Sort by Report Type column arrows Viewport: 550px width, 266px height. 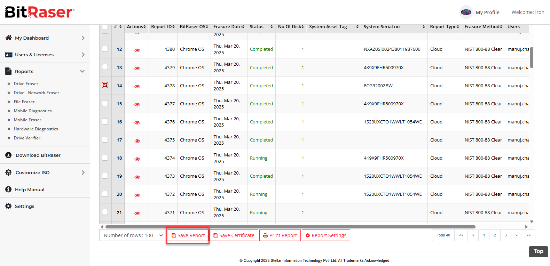[458, 27]
